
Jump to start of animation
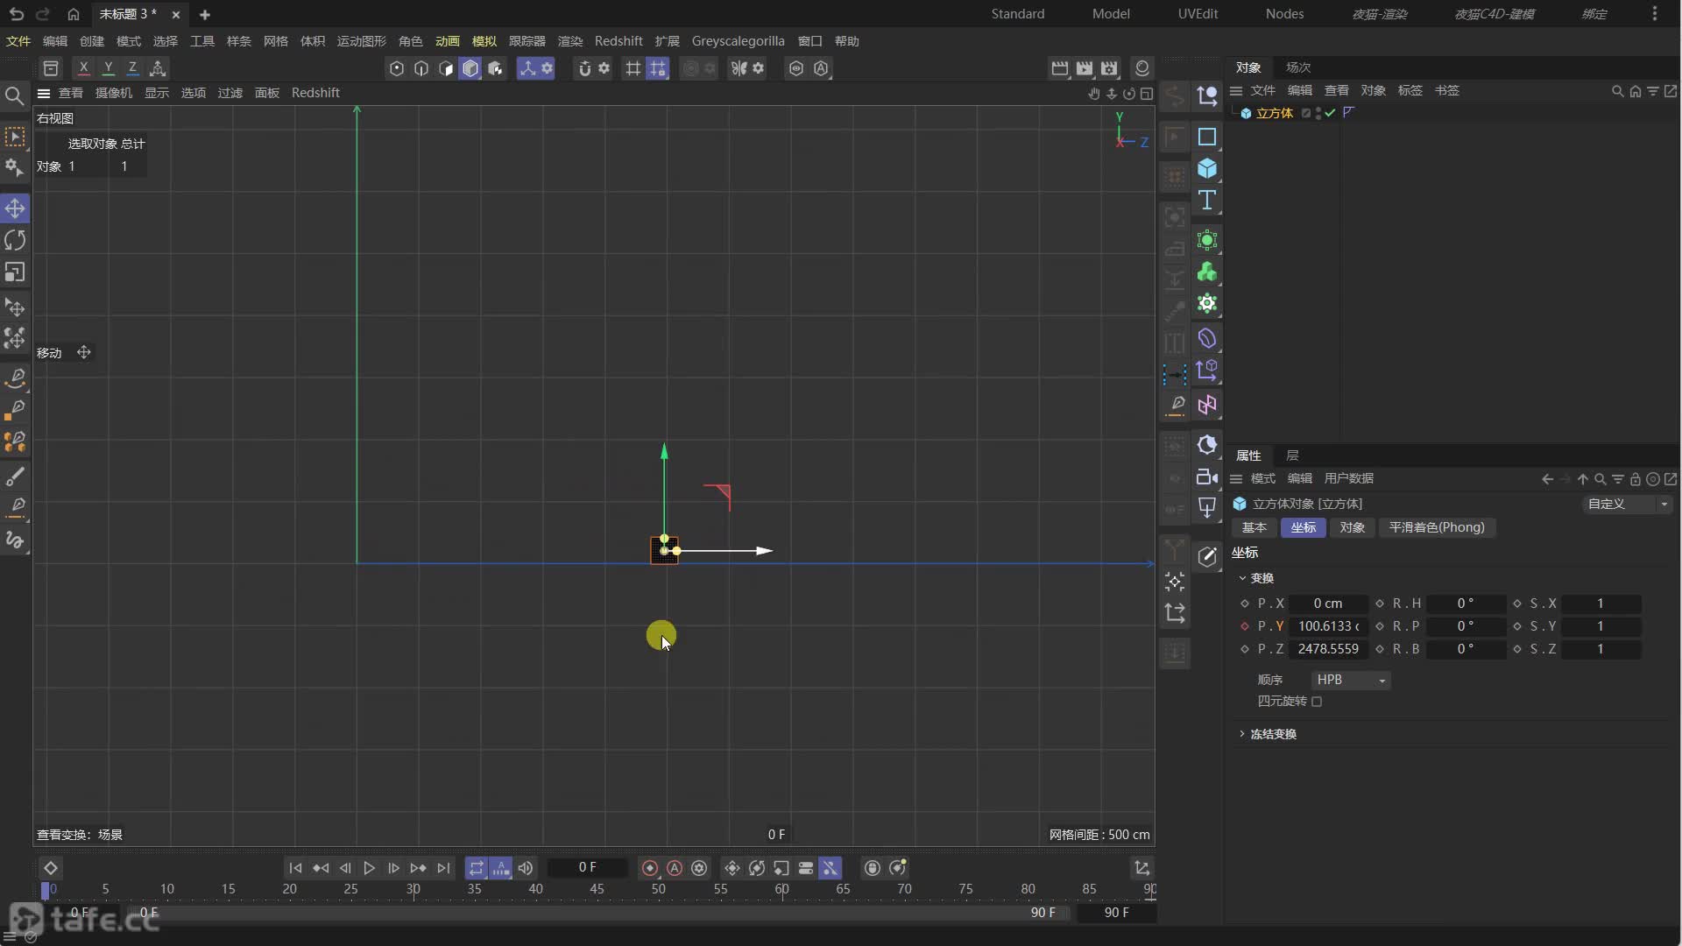click(295, 868)
